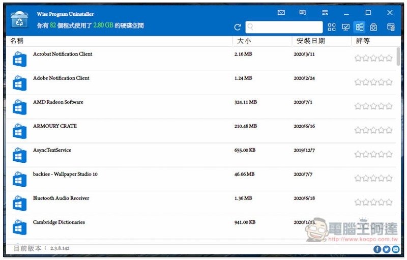Switch to desktop apps monitor icon
Image resolution: width=407 pixels, height=260 pixels.
(x=345, y=27)
